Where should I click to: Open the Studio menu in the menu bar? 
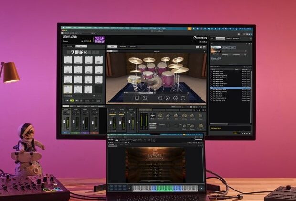point(127,28)
